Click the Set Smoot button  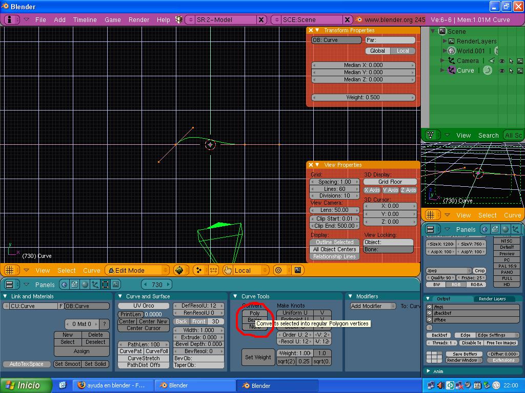click(67, 364)
